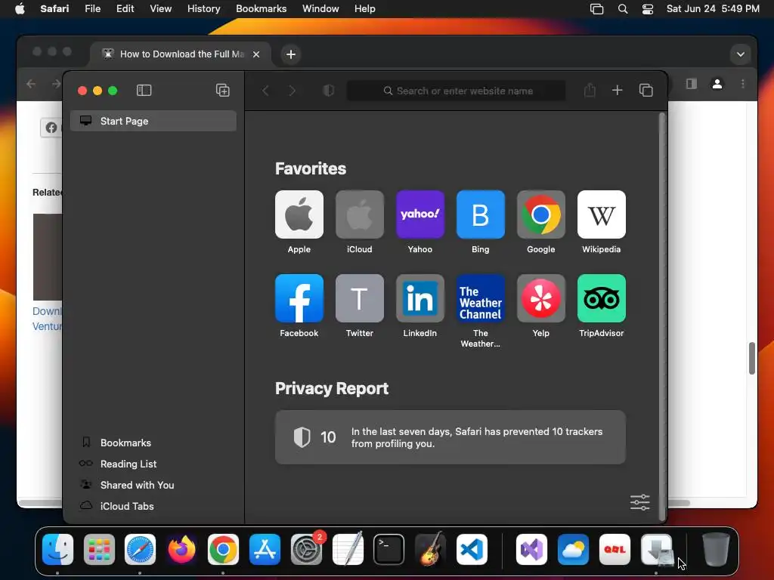Click the new tab group icon in sidebar

tap(223, 91)
